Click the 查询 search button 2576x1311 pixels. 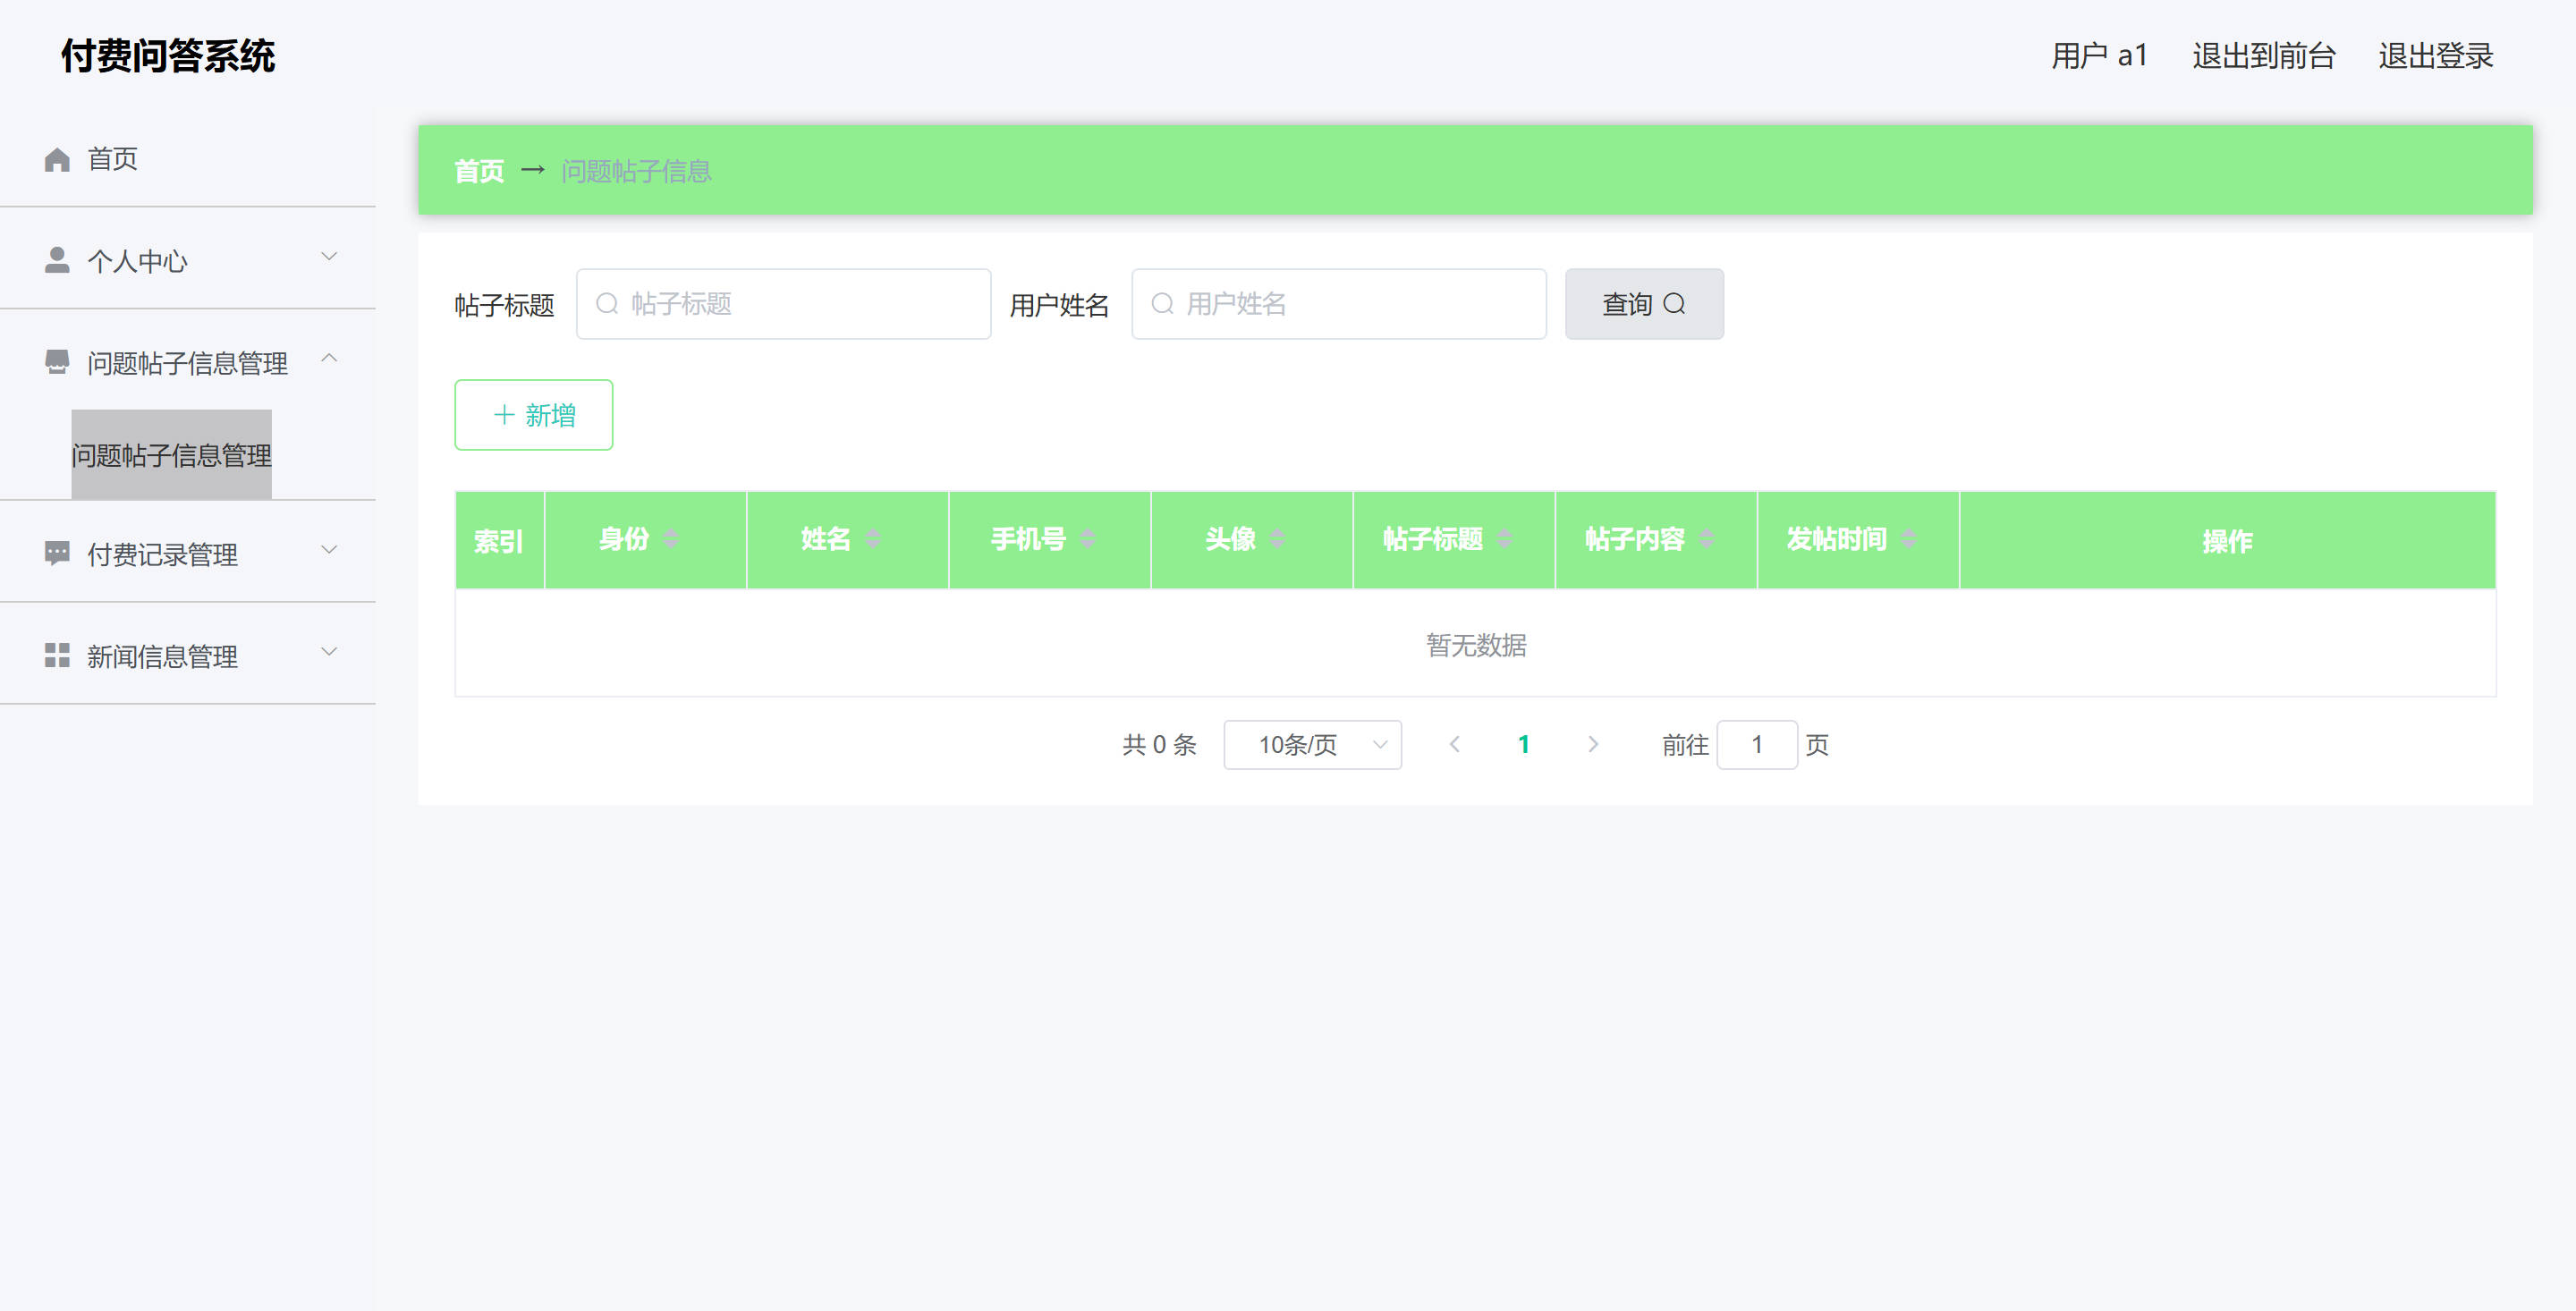click(x=1643, y=304)
